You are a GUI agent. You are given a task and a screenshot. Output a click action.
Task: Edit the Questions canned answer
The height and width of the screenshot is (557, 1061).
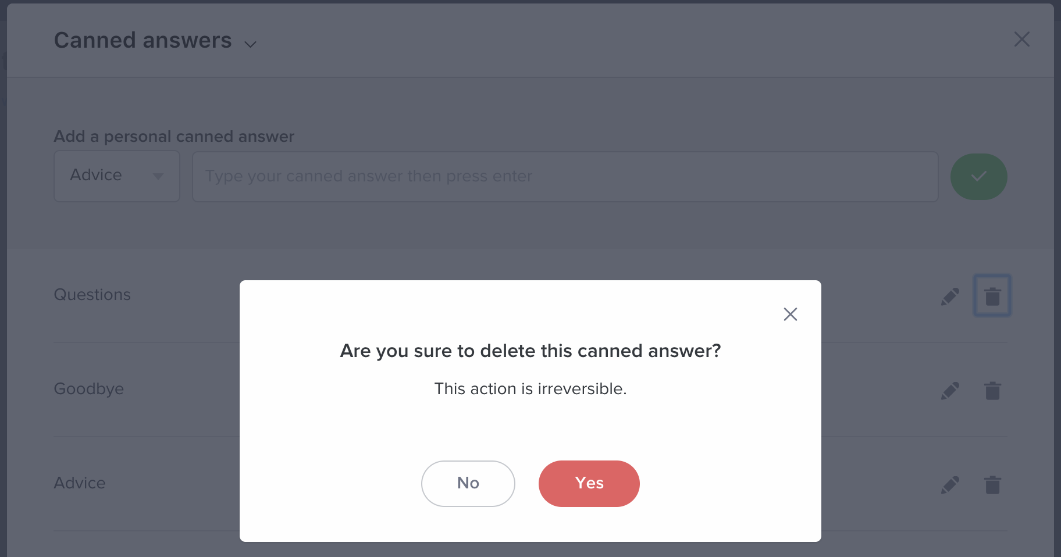pos(950,297)
